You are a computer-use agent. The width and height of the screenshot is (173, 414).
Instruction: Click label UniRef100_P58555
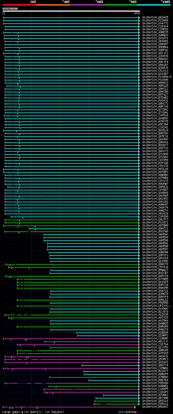[x=155, y=303]
